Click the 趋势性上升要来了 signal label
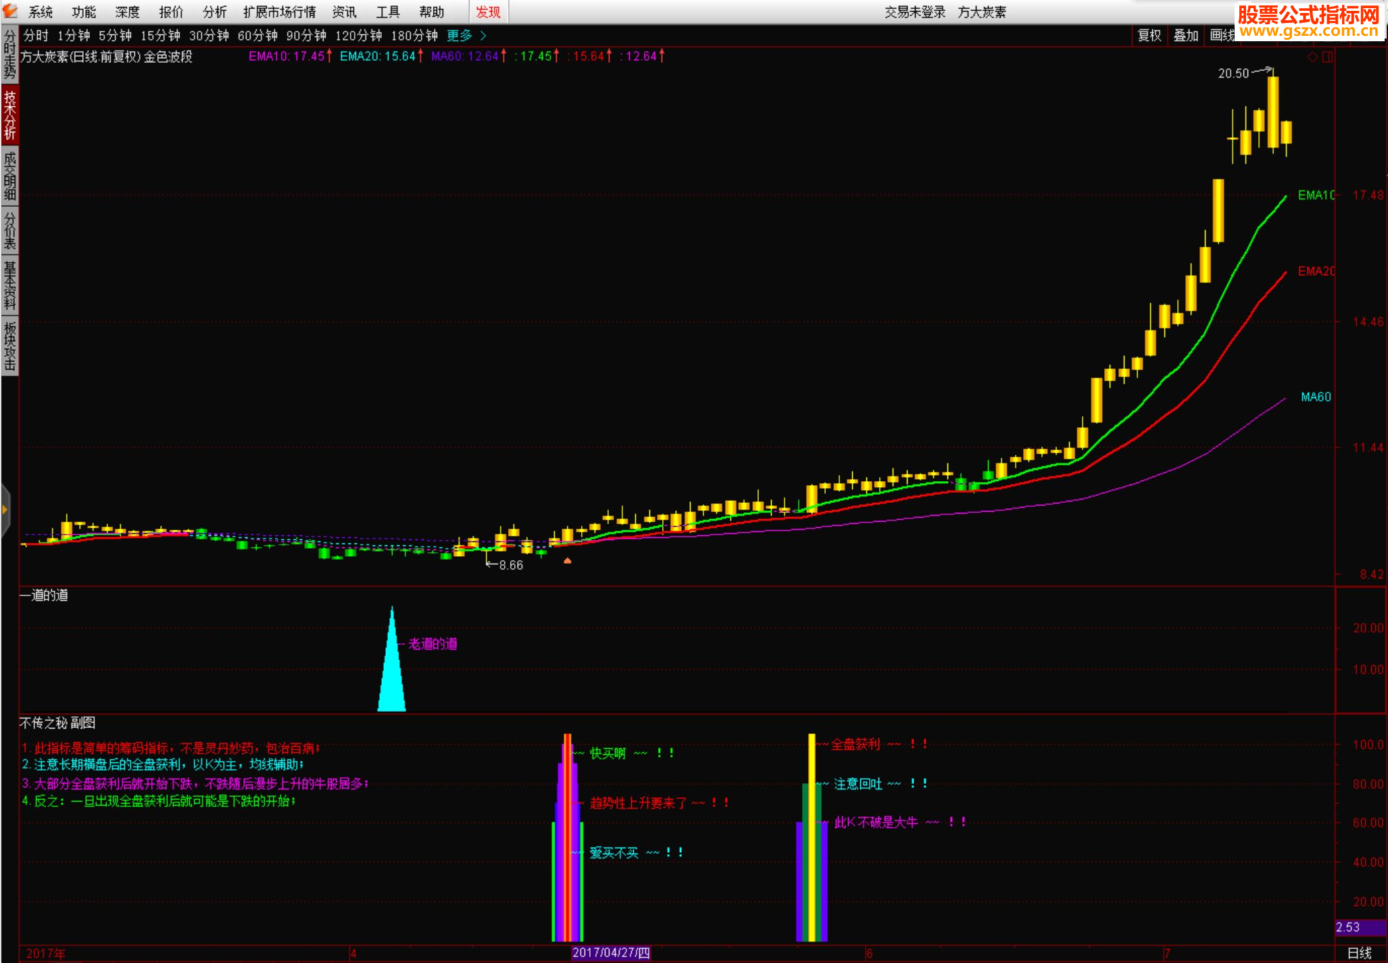Screen dimensions: 1388x963 pyautogui.click(x=639, y=803)
